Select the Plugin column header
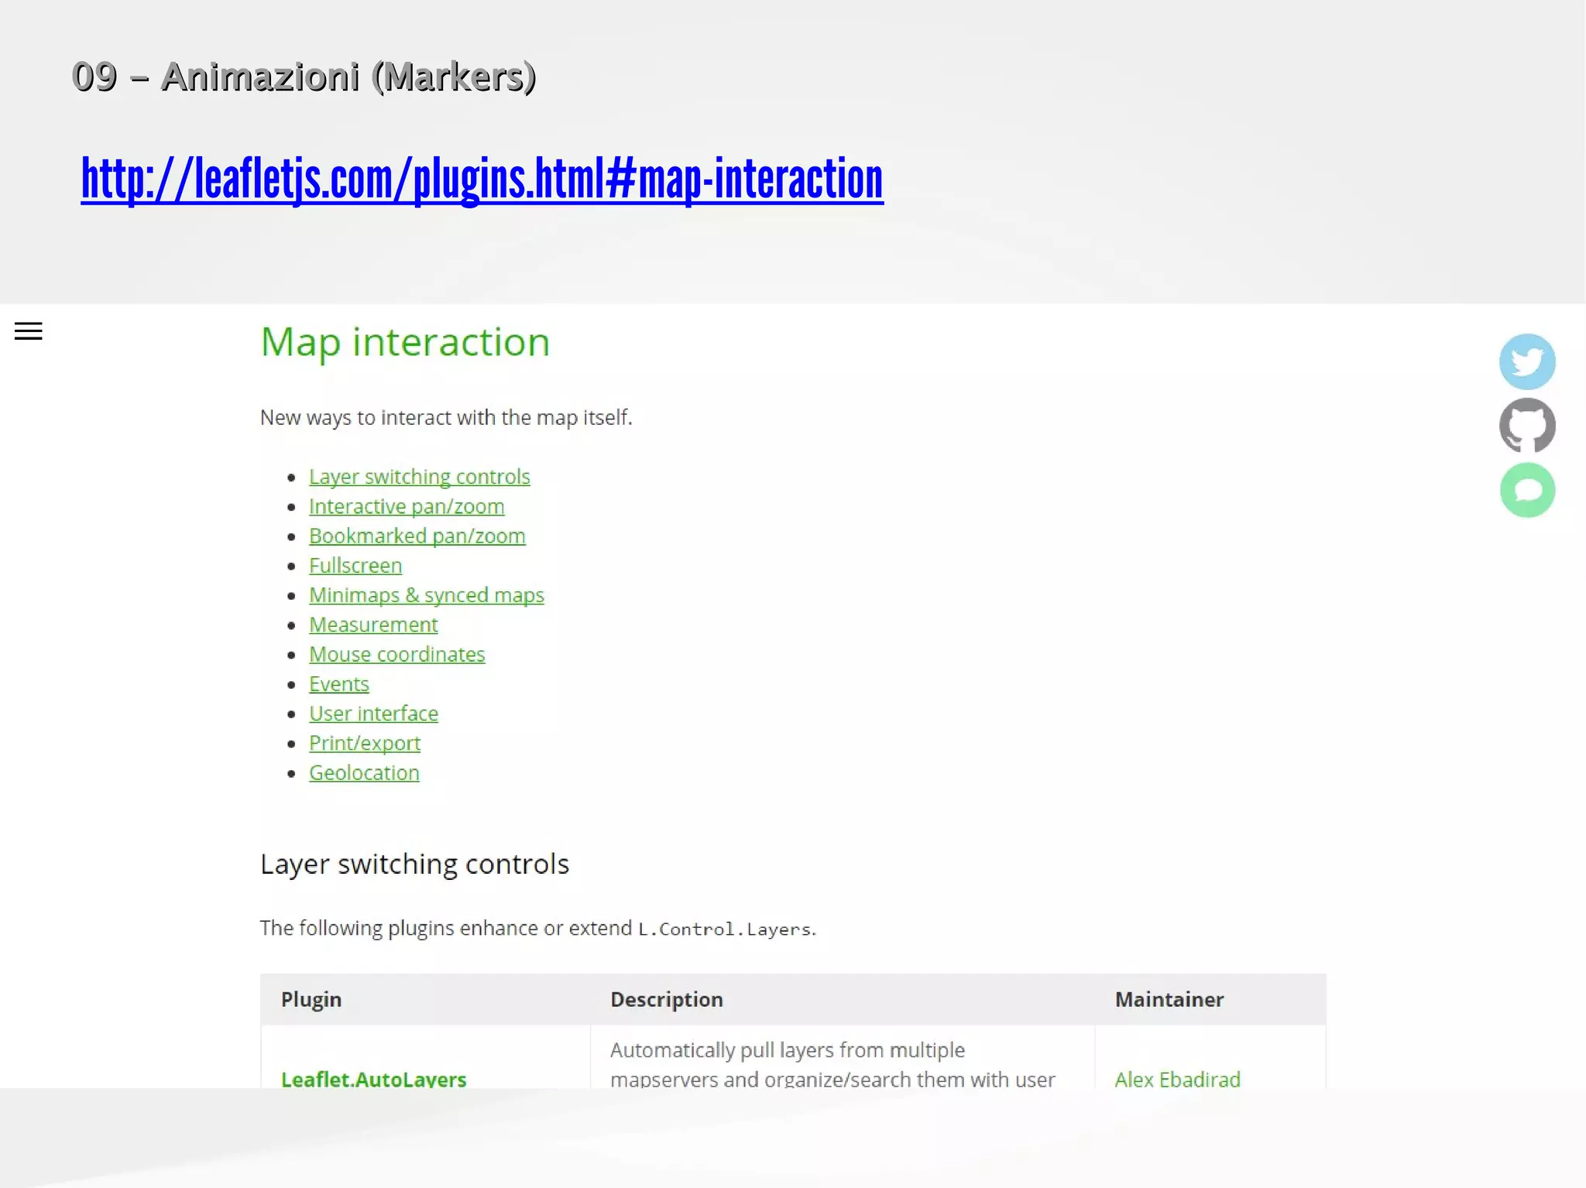 pos(311,999)
